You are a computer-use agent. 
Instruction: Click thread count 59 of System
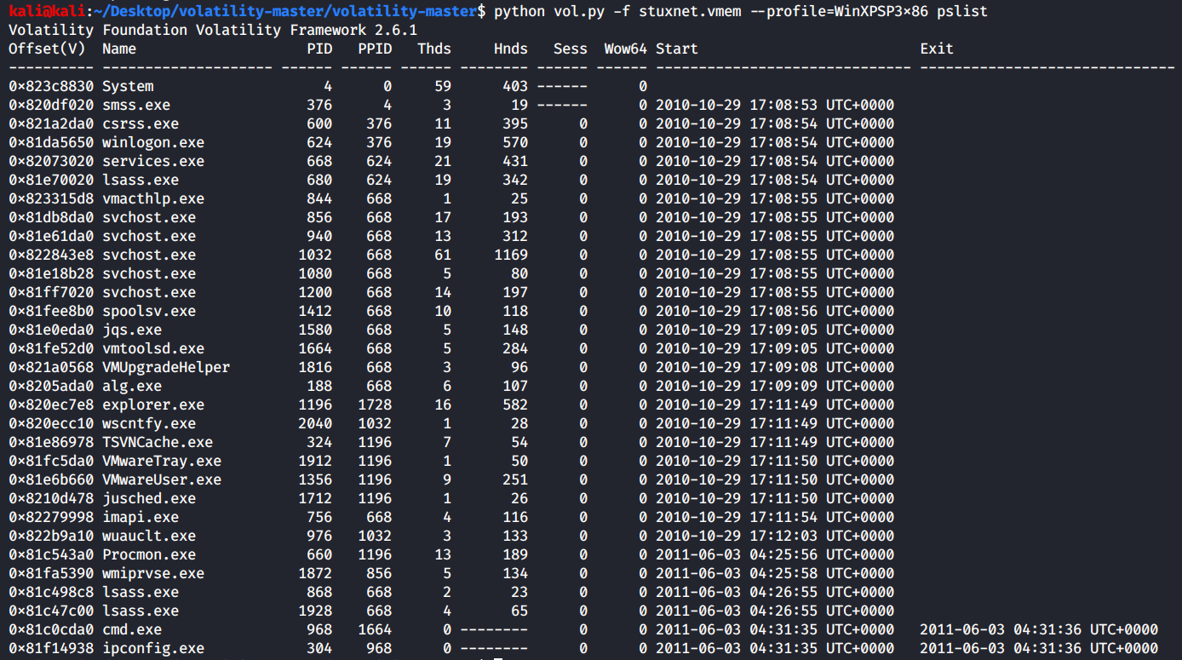click(443, 86)
